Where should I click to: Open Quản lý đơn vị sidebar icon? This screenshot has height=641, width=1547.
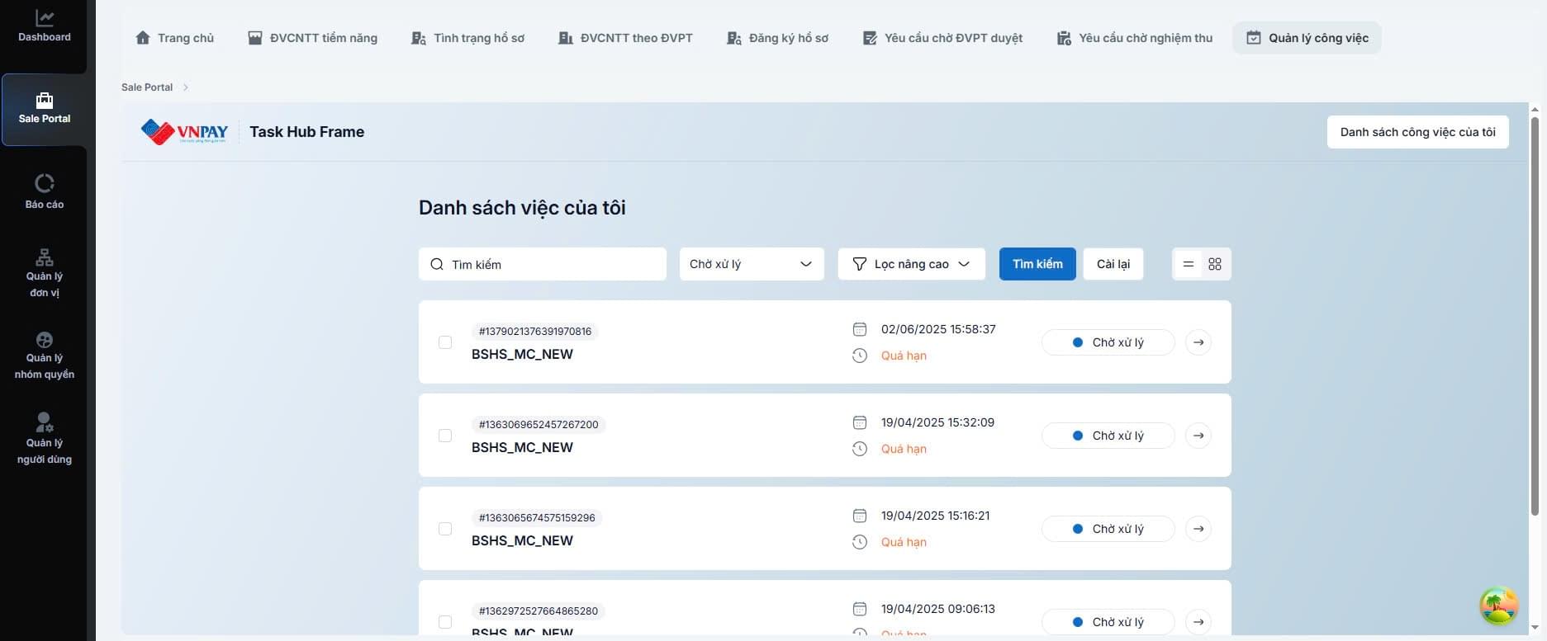45,257
